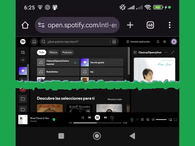Expand the Now Playing view to full size
Image resolution: width=195 pixels, height=146 pixels.
click(x=172, y=52)
